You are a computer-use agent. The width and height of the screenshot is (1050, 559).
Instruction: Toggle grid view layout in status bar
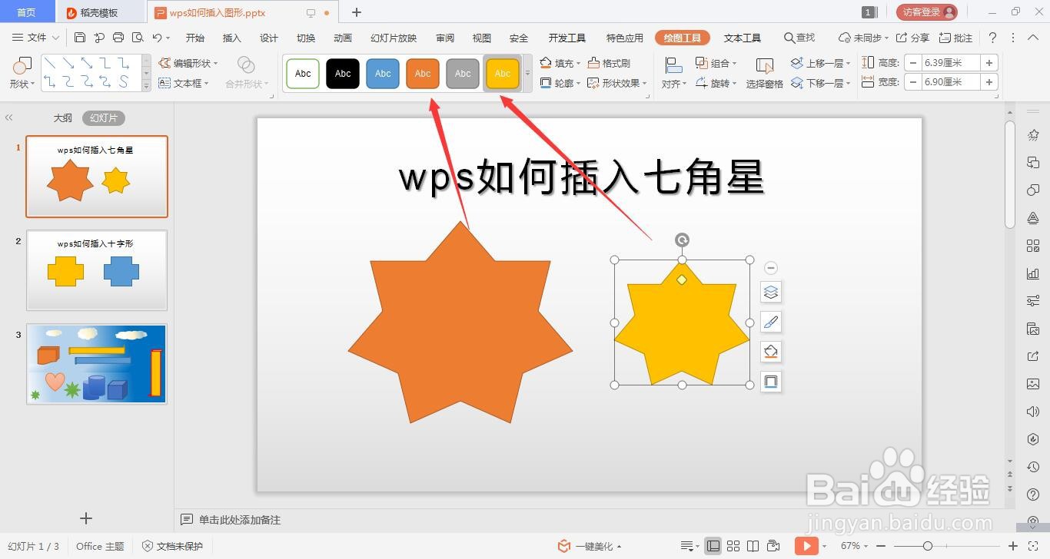pos(733,546)
